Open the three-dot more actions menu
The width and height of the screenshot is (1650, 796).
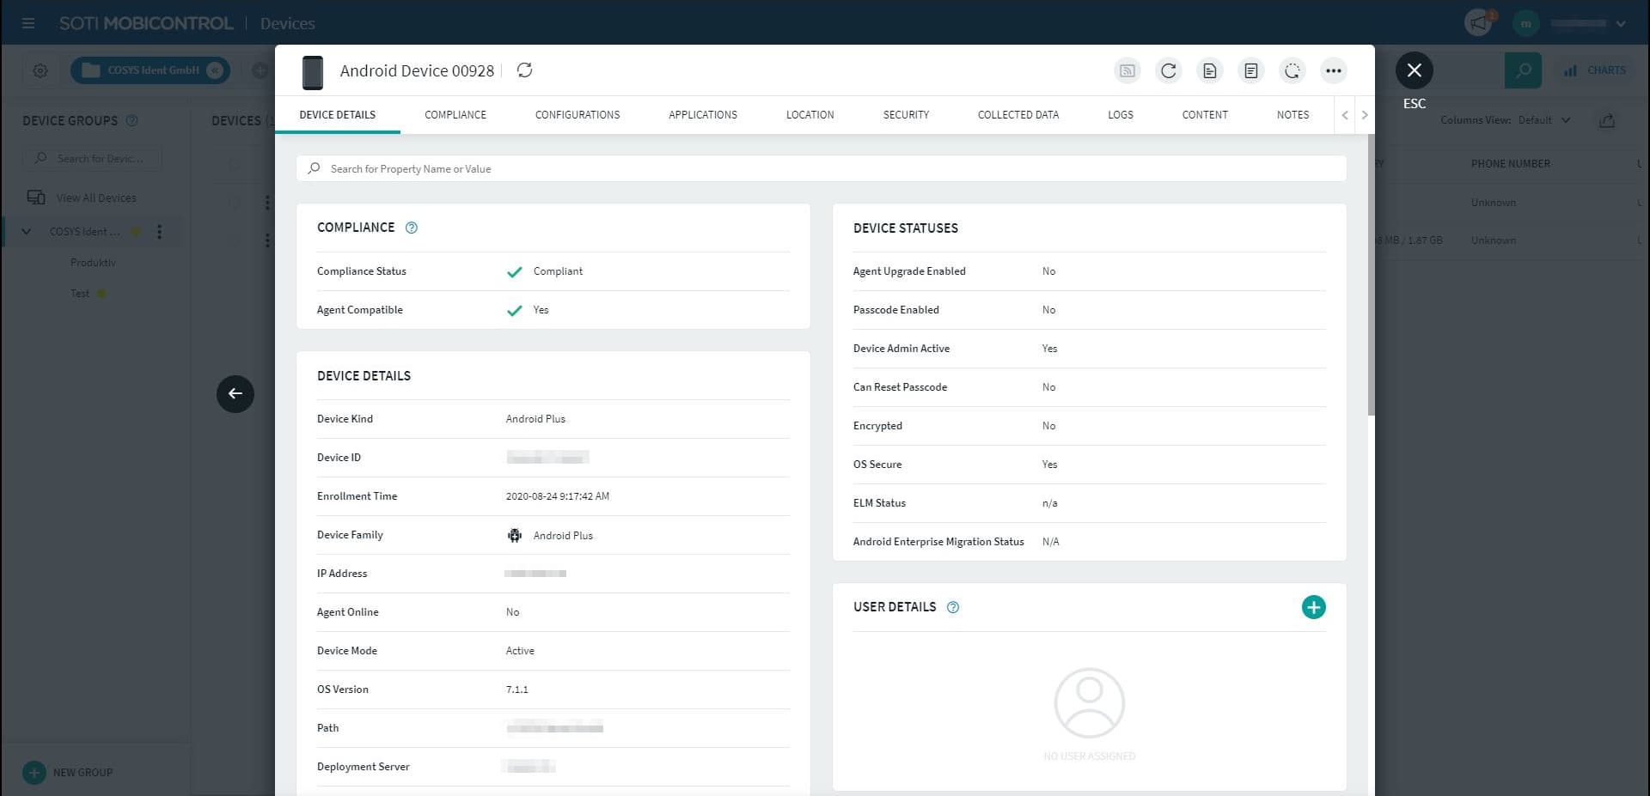[1334, 71]
